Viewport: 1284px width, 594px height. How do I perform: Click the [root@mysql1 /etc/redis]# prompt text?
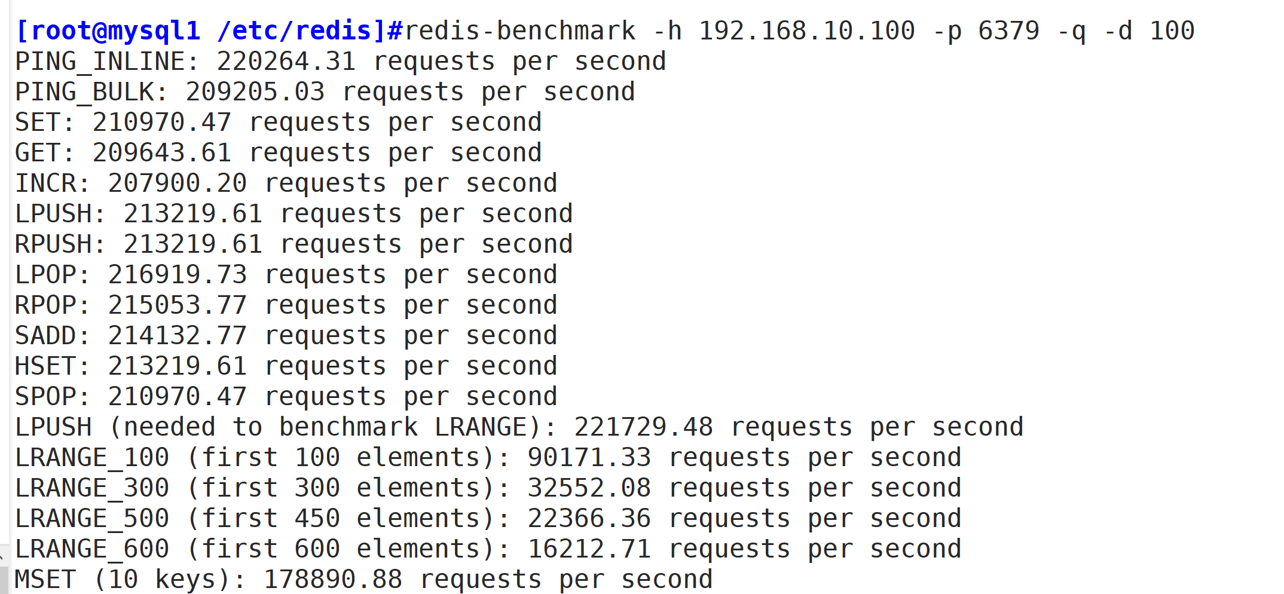210,31
